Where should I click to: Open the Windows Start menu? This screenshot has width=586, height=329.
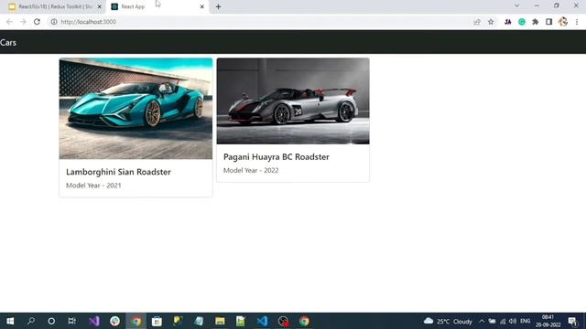pos(10,321)
